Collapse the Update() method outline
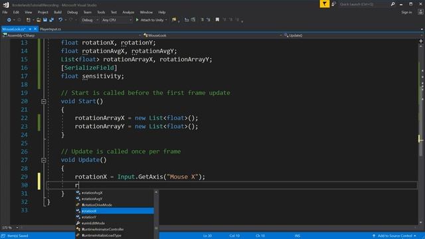Viewport: 425px width, 239px height. (44, 160)
